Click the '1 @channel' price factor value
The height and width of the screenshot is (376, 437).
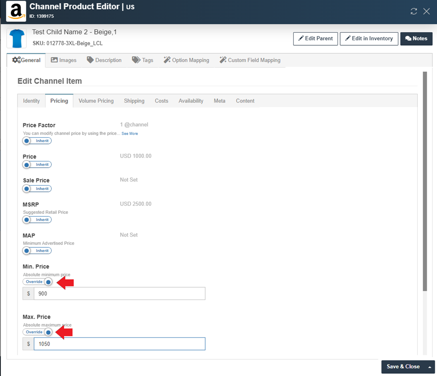click(134, 125)
